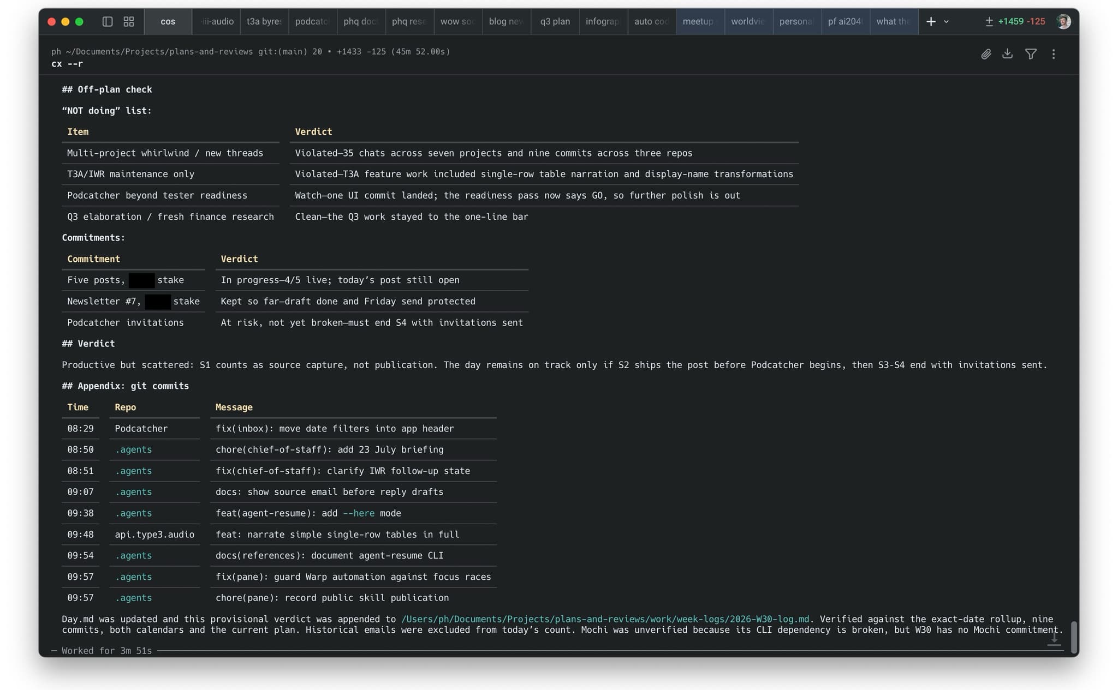Open the pf ai2040 tab
1118x690 pixels.
click(x=845, y=21)
